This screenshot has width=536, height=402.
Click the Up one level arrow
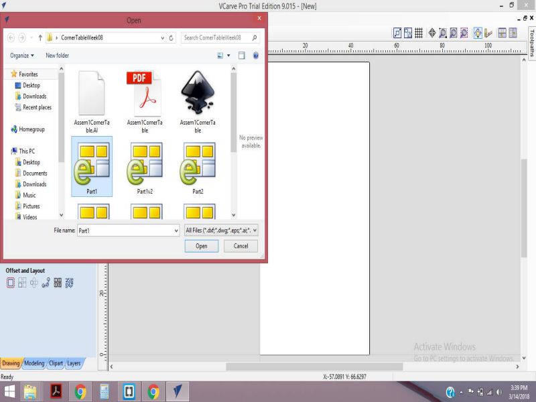click(x=40, y=38)
